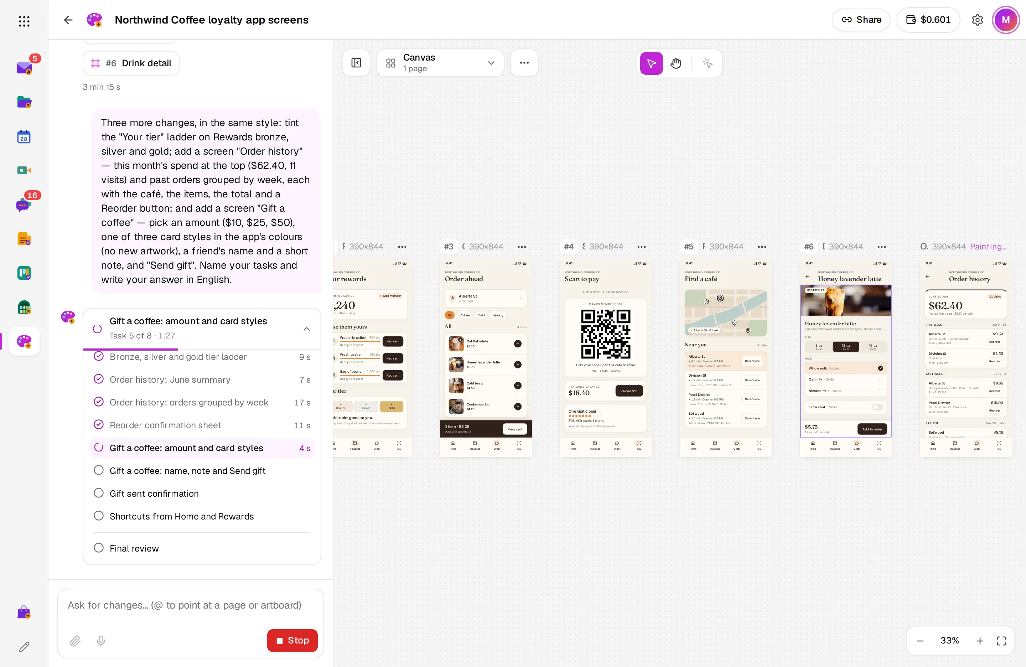The image size is (1026, 667).
Task: Open the $0.601 credits balance
Action: [928, 20]
